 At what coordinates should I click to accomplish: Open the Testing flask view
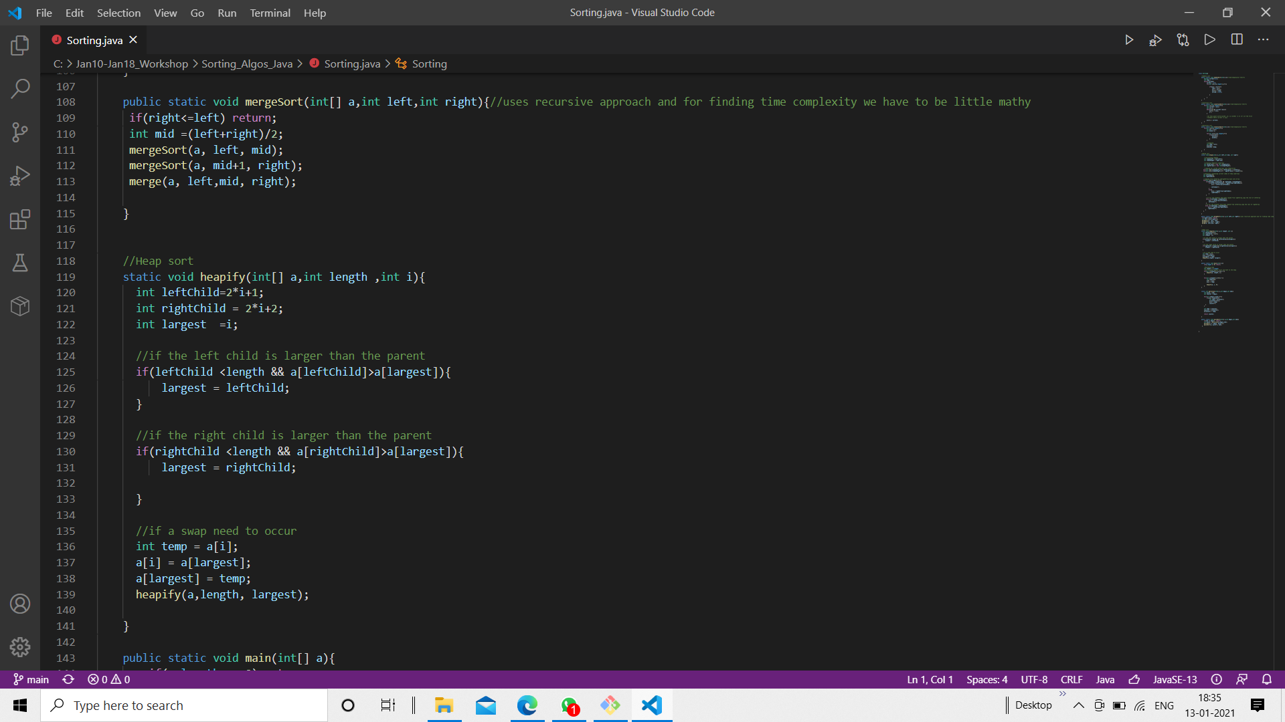point(20,263)
